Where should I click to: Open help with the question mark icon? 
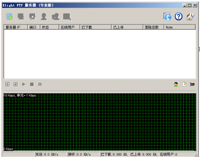(179, 17)
